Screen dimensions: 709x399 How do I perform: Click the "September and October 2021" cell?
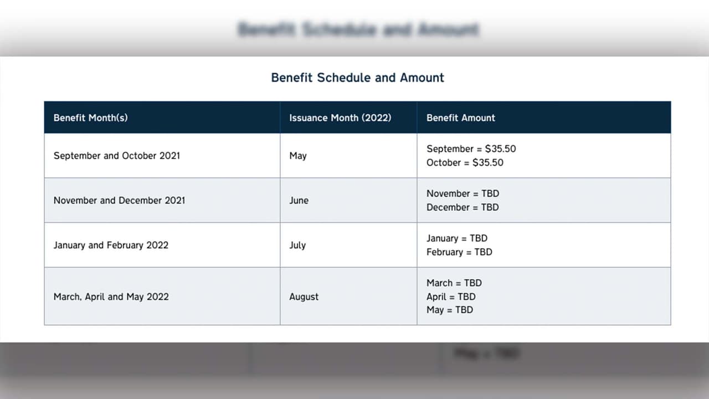116,156
